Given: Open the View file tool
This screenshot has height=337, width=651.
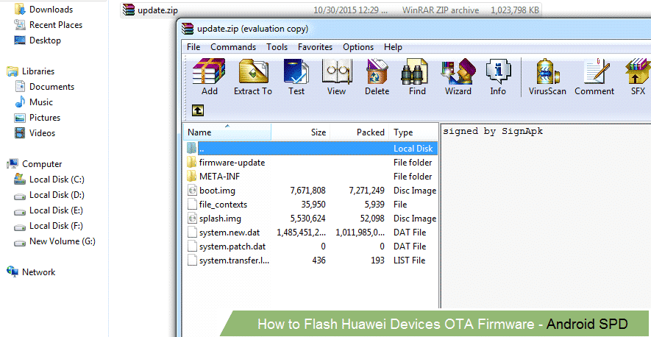Looking at the screenshot, I should [336, 77].
